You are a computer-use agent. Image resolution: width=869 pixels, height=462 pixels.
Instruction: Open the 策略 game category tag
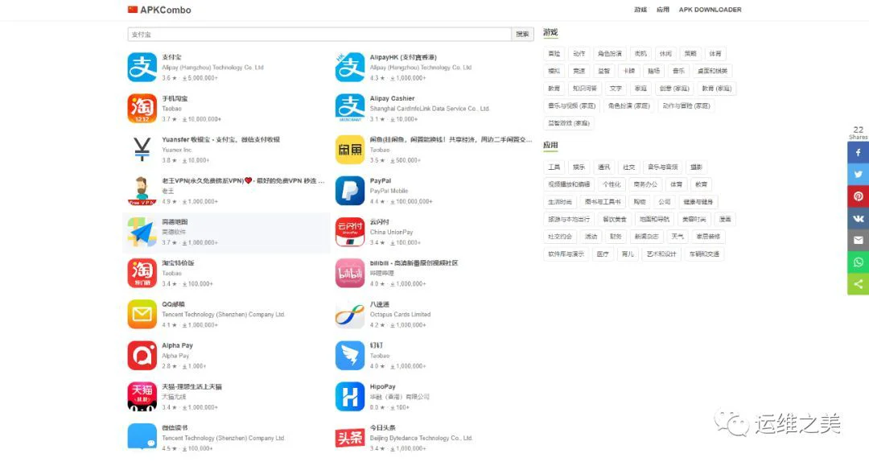690,54
